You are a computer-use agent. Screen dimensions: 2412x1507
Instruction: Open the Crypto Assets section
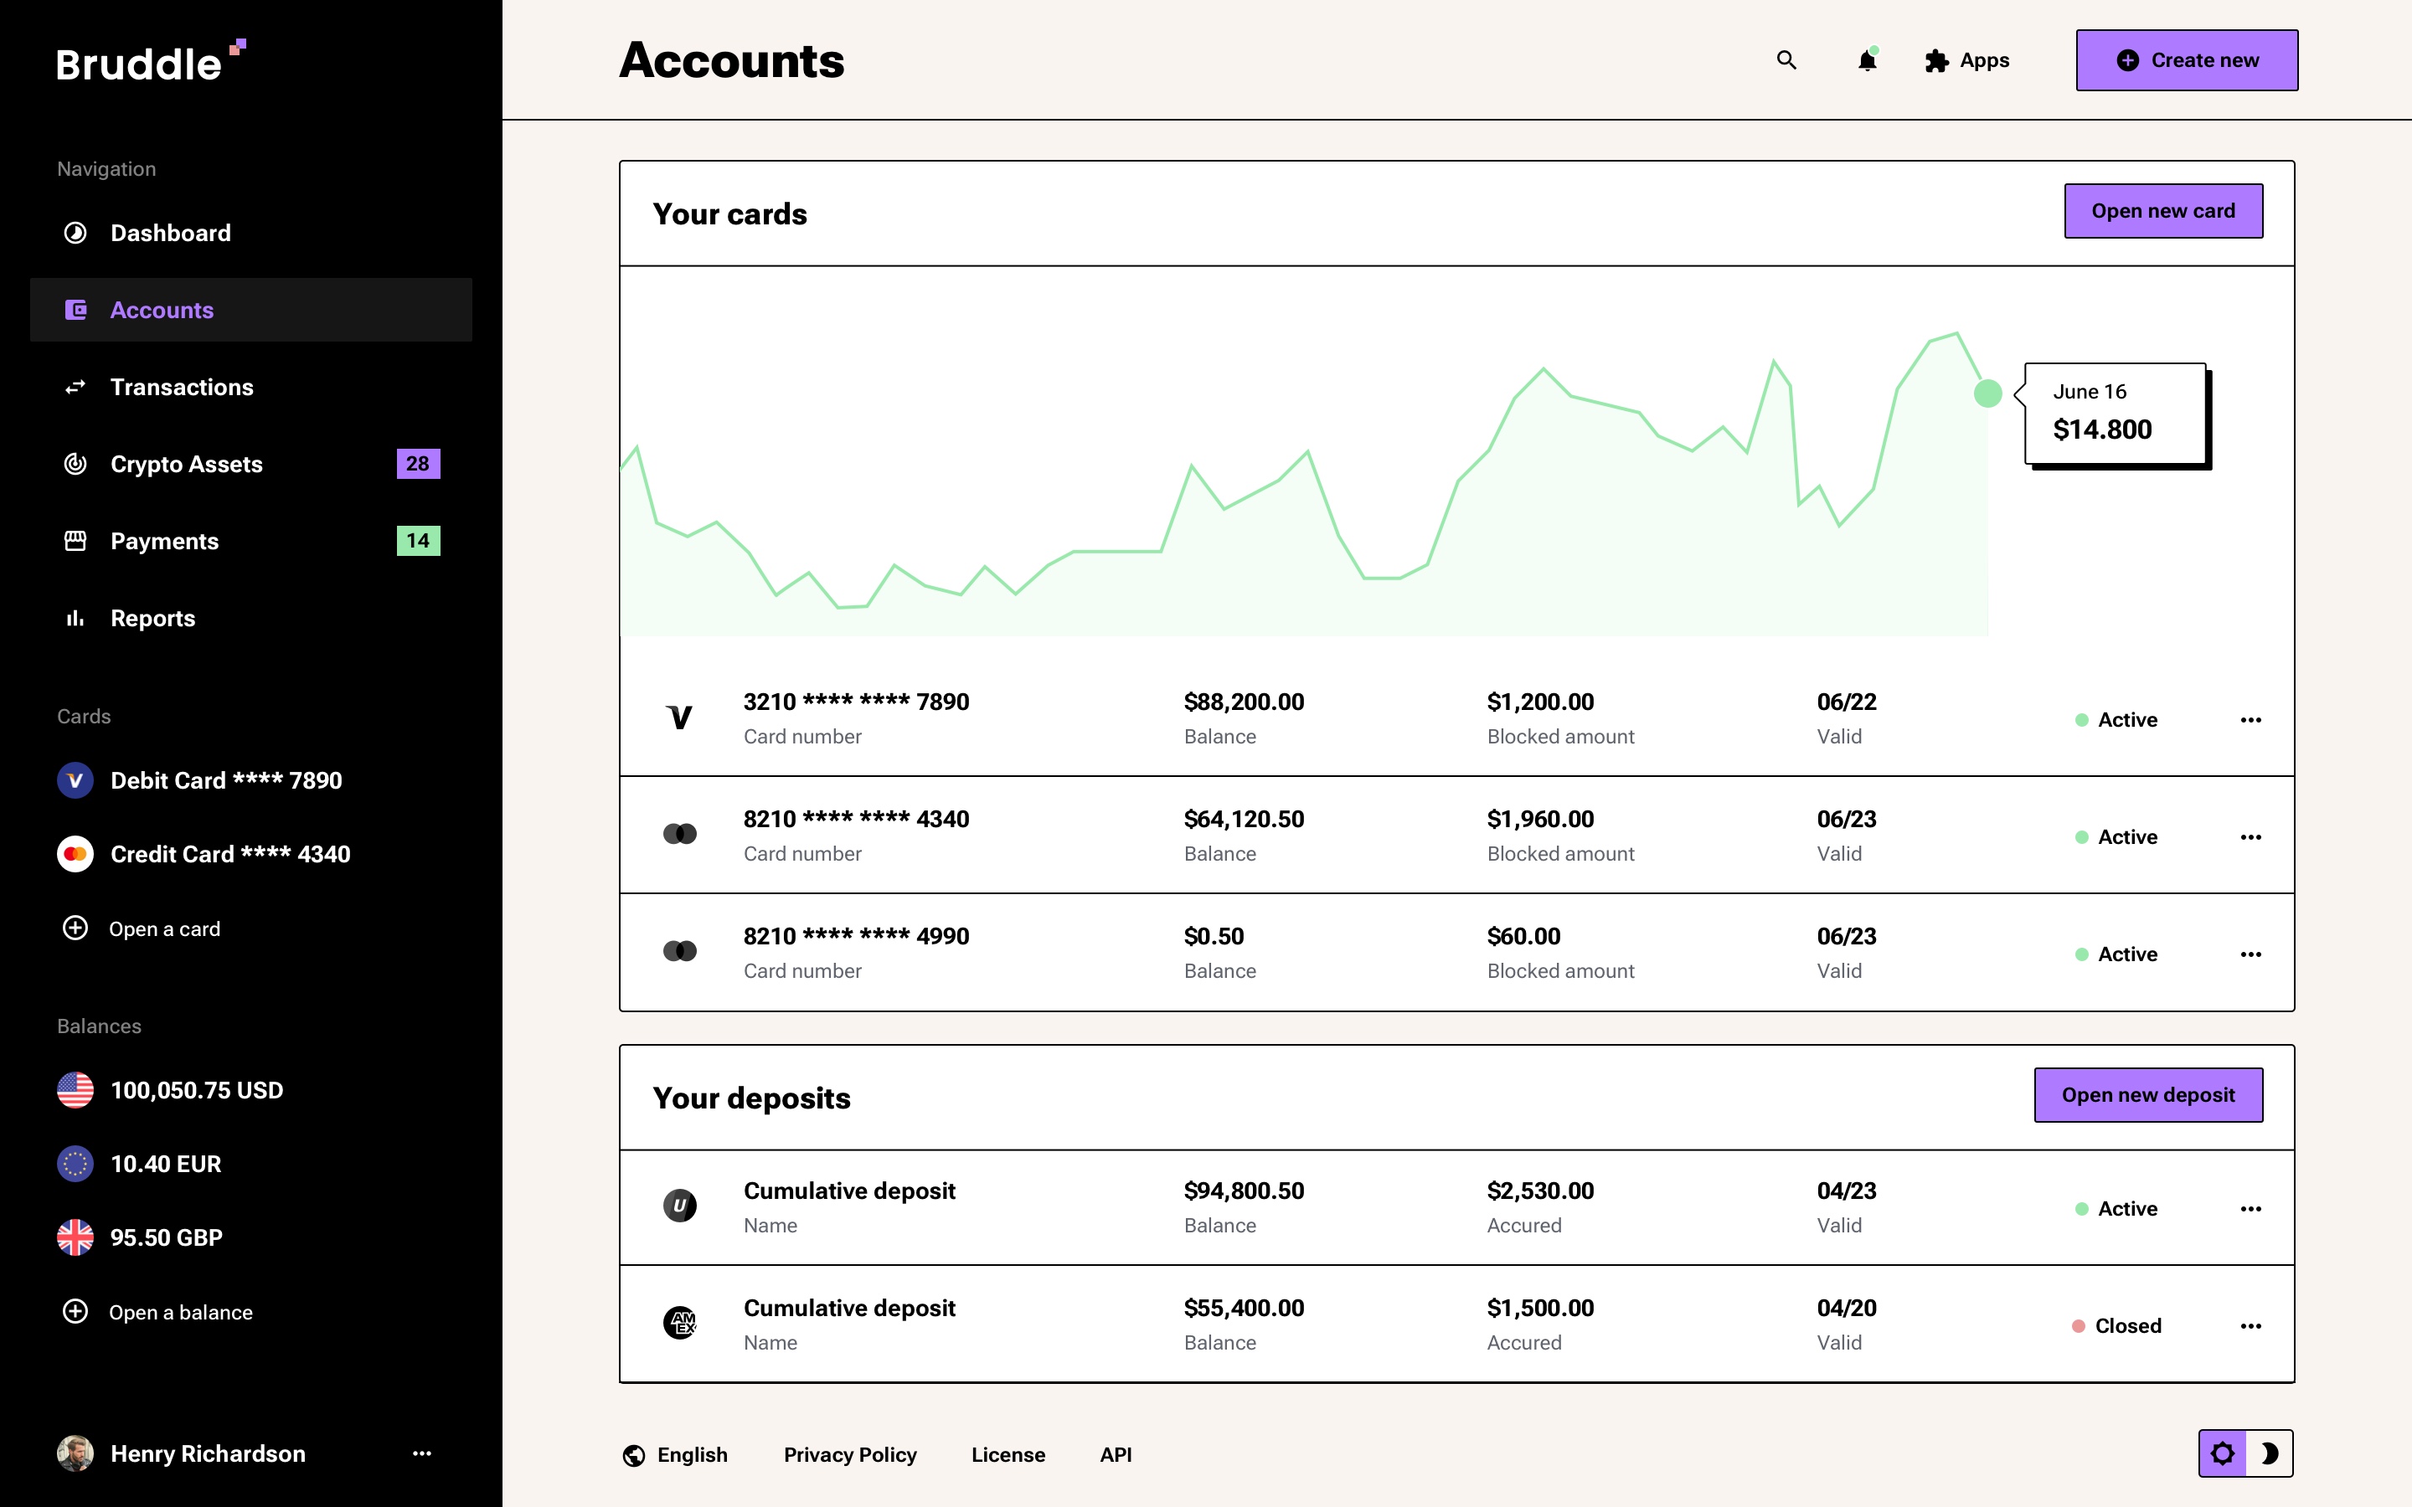187,465
